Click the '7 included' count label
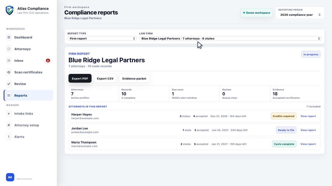Screen dimensions: 332x186 click(313, 106)
